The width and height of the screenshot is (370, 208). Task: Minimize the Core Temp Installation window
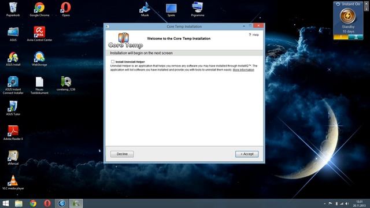(244, 26)
